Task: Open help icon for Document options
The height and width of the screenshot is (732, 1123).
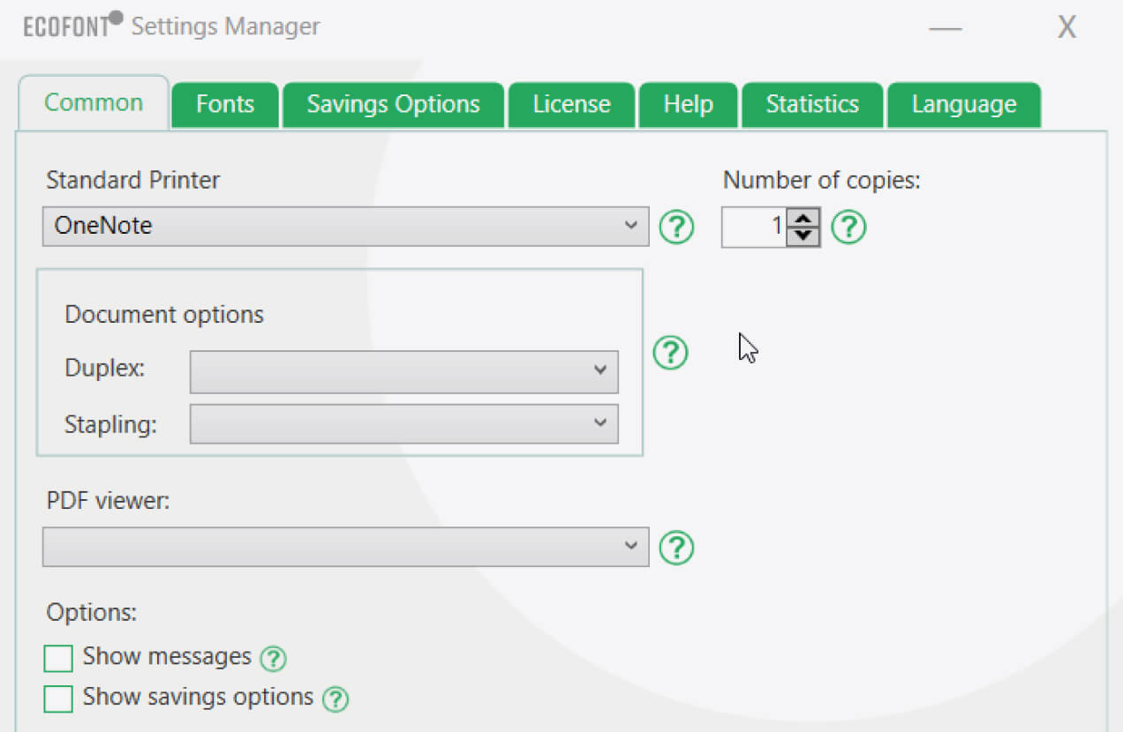Action: [x=670, y=353]
